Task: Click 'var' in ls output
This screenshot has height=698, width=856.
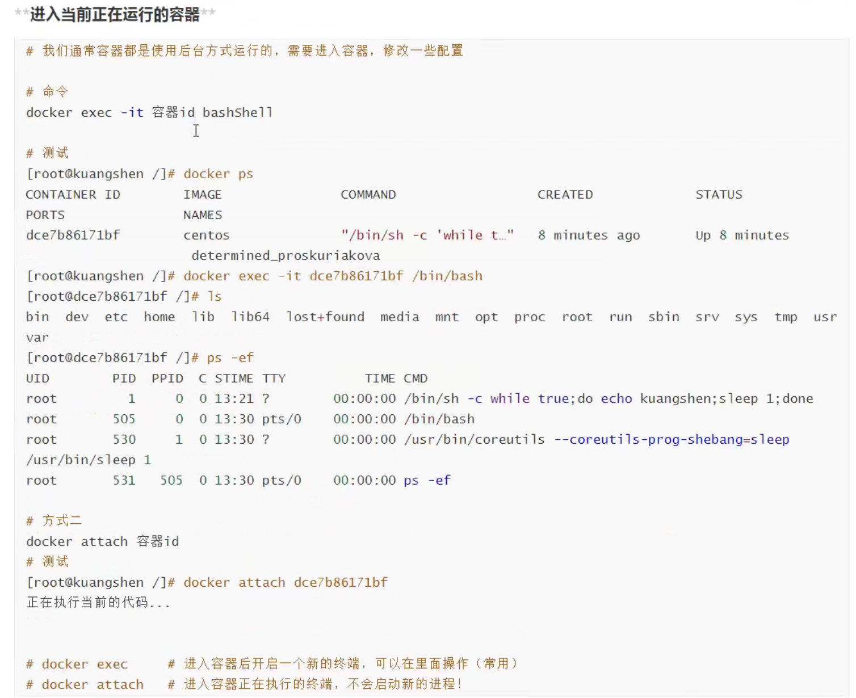Action: coord(37,337)
